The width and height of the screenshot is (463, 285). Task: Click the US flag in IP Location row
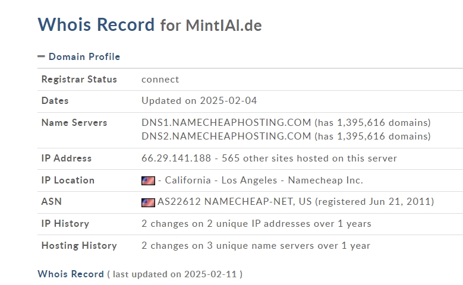click(x=148, y=180)
